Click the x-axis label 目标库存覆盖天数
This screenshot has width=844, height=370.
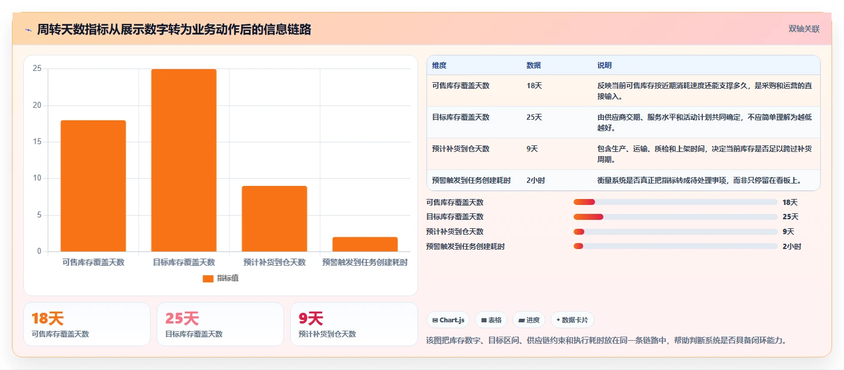(x=184, y=262)
